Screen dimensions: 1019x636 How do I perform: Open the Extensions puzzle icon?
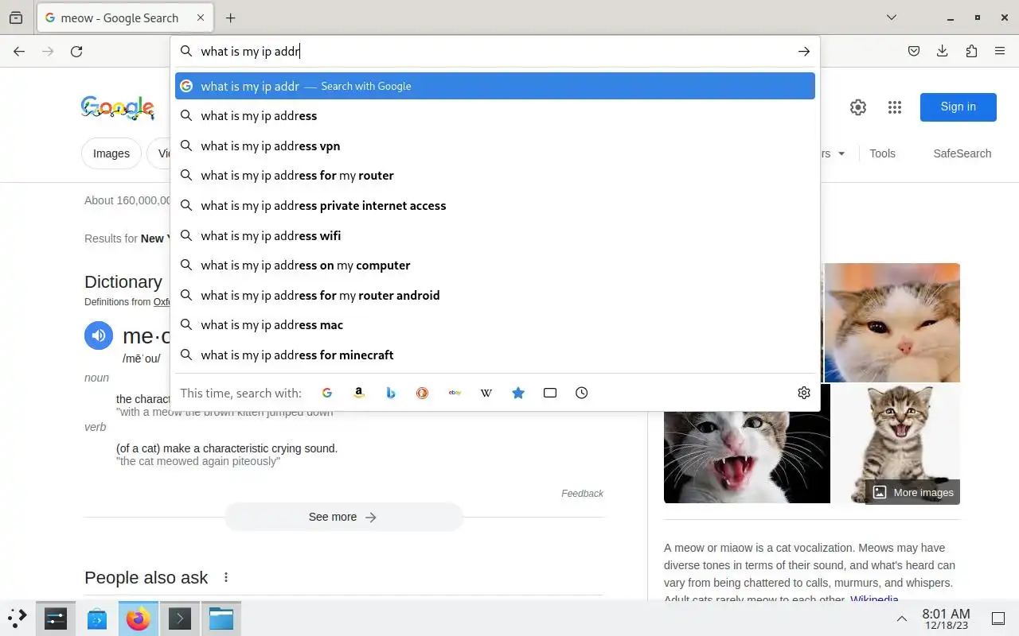point(971,51)
